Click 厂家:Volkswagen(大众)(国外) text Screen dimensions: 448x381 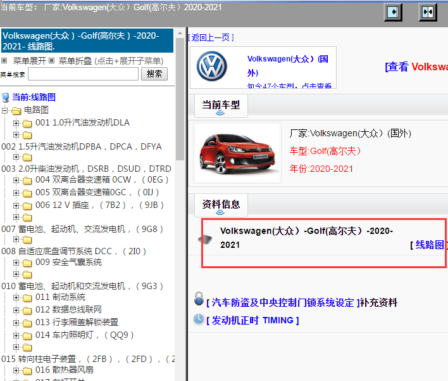[x=351, y=133]
